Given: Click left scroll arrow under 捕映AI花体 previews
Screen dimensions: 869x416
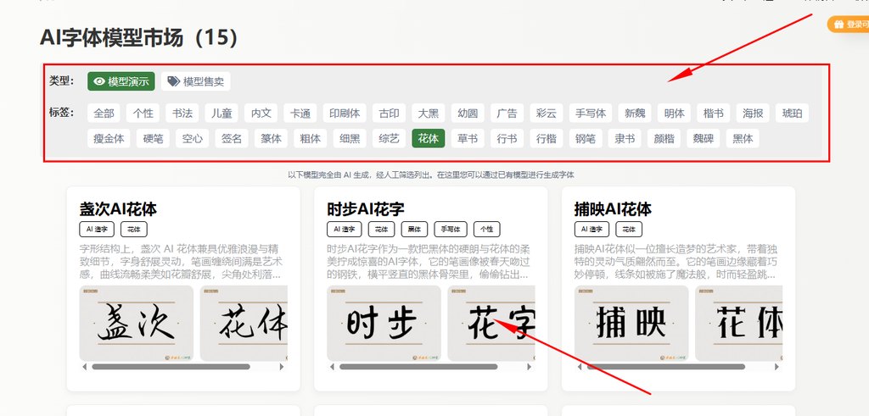Looking at the screenshot, I should [x=579, y=367].
